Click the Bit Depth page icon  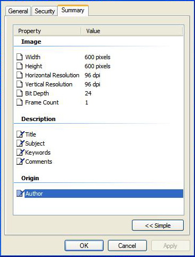(20, 93)
